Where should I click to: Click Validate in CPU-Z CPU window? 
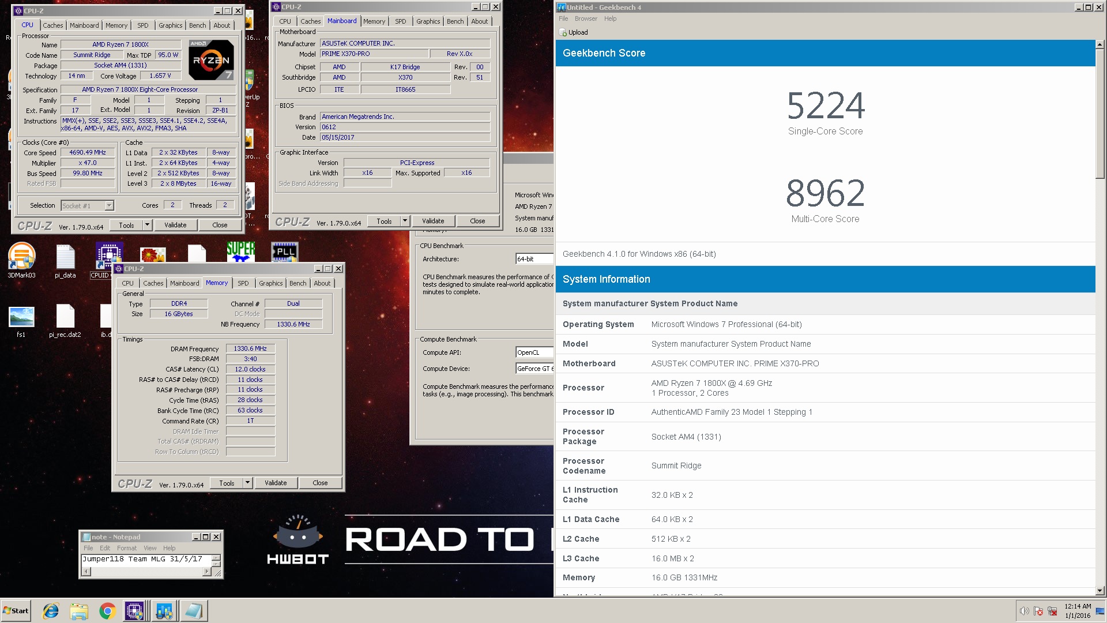coord(175,225)
